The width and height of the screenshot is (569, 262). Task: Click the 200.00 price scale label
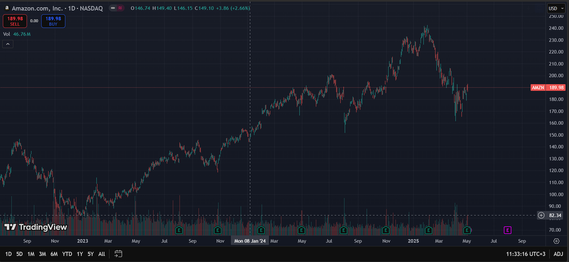556,75
